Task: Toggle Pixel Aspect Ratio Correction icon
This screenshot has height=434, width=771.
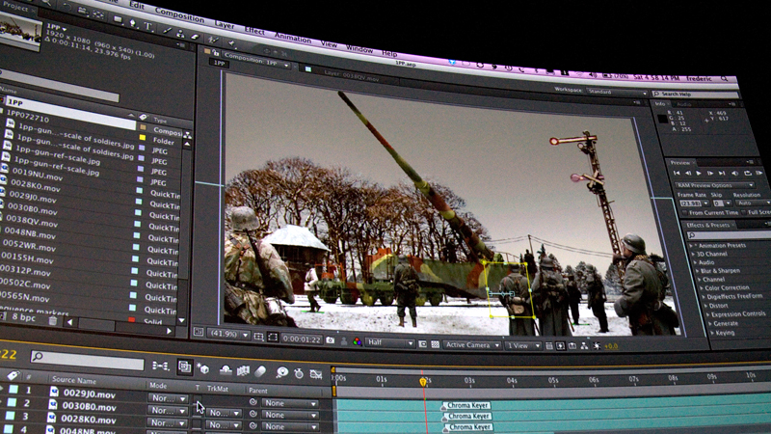Action: point(549,346)
